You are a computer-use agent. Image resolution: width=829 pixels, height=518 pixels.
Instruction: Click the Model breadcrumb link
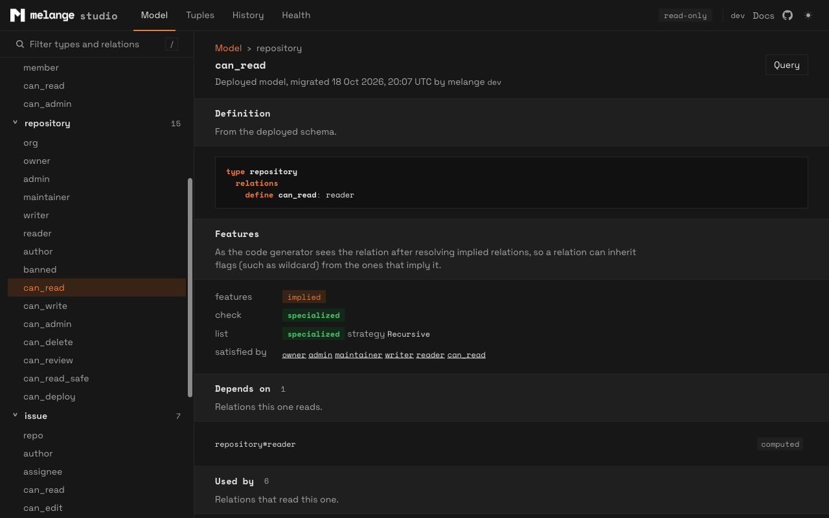[x=229, y=48]
